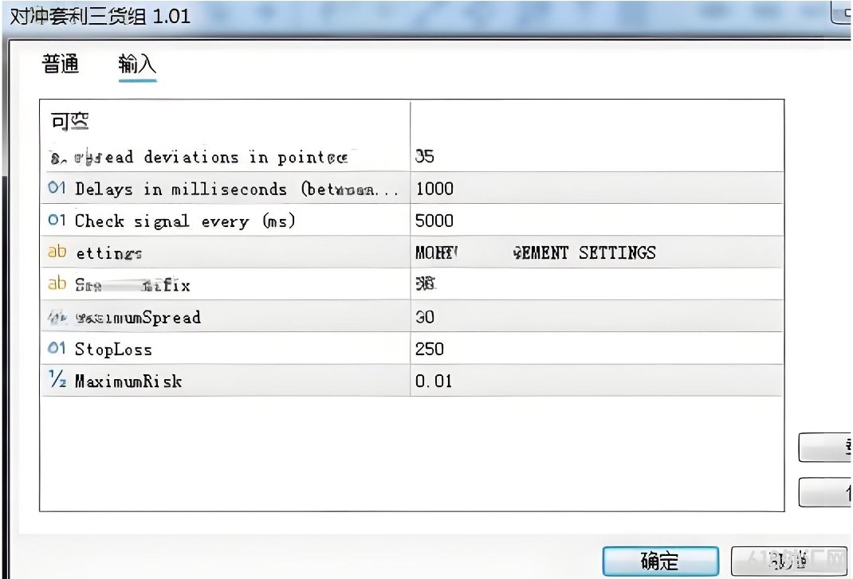853x579 pixels.
Task: Confirm settings with the 确定 button
Action: 660,561
